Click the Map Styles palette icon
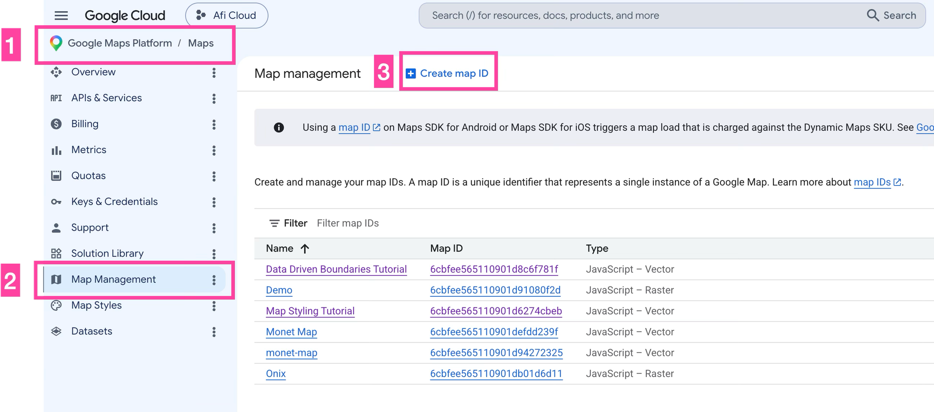Screen dimensions: 934x412 point(56,306)
